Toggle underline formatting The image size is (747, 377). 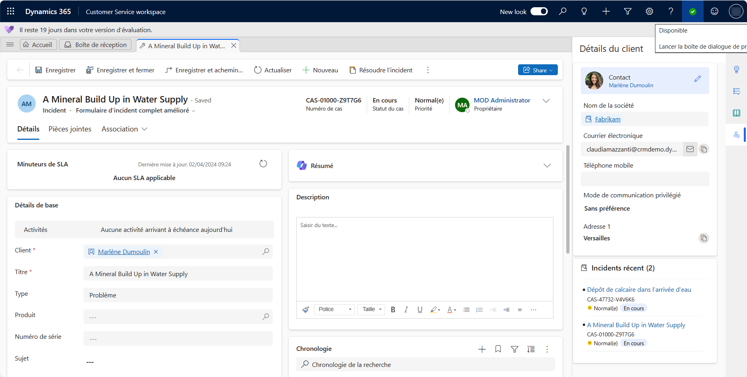click(420, 309)
